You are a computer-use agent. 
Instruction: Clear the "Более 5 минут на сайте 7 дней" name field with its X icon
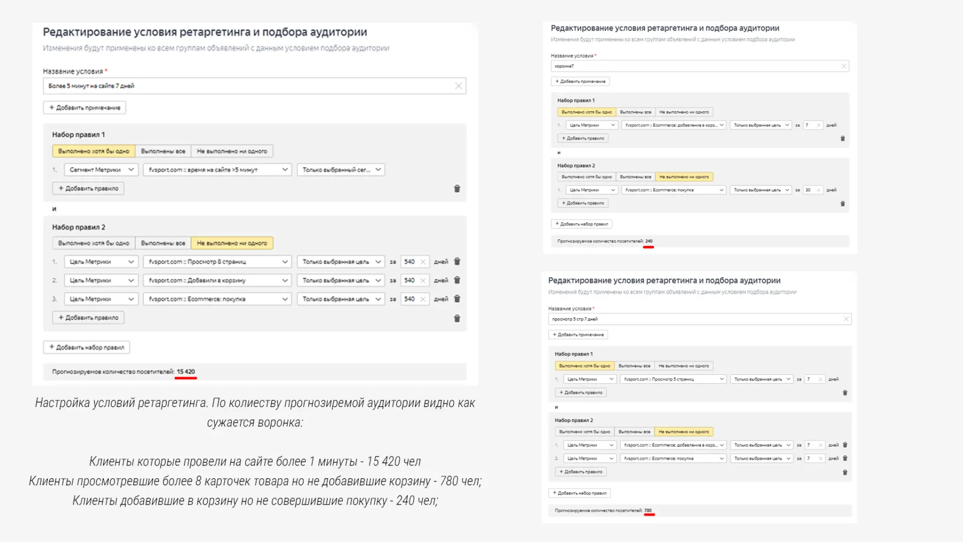[458, 86]
